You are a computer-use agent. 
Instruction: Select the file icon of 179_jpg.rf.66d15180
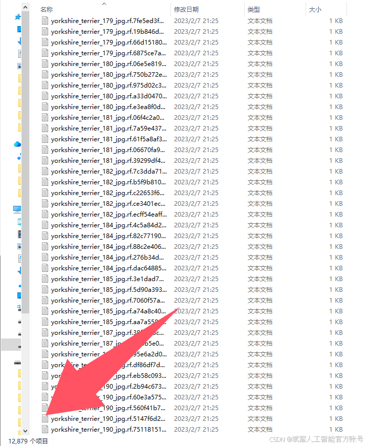pyautogui.click(x=45, y=43)
